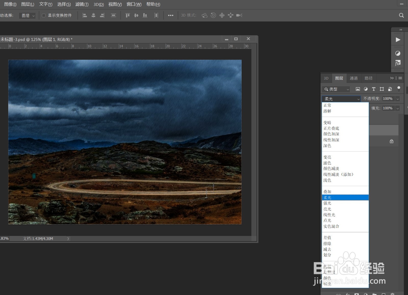Click the 不透明度 opacity value field
Viewport: 408px width, 295px height.
pos(388,99)
